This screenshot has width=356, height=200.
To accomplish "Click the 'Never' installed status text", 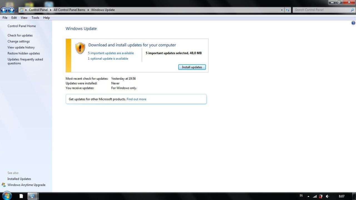I will [115, 83].
